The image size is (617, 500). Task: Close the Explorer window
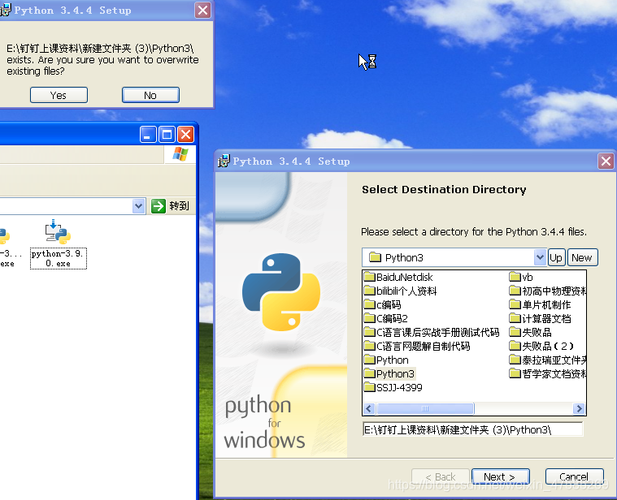185,135
